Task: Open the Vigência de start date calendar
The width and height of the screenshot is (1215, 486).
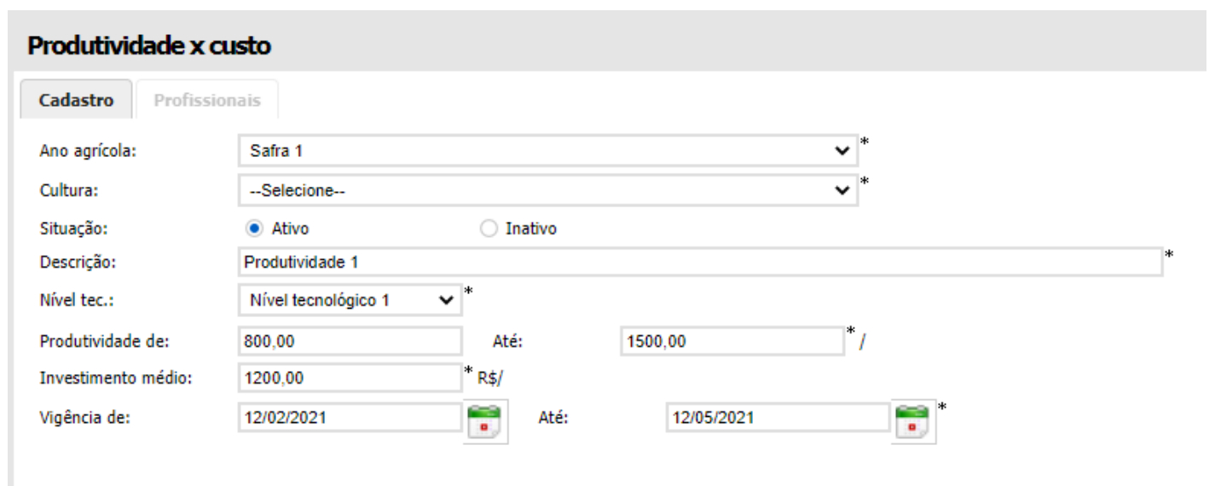Action: coord(485,420)
